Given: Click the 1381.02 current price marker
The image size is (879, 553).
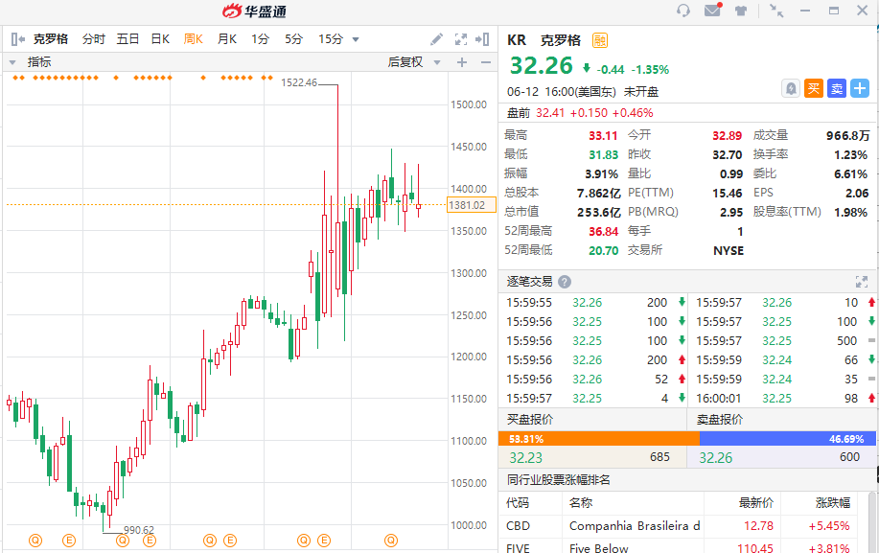Looking at the screenshot, I should (x=472, y=205).
